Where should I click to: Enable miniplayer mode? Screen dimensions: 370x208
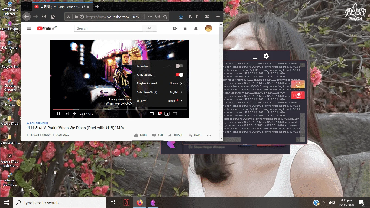tap(167, 113)
